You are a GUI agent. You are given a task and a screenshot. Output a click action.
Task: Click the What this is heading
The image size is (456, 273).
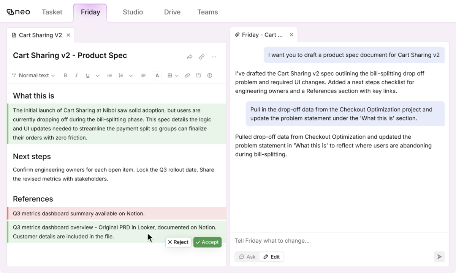click(x=33, y=96)
